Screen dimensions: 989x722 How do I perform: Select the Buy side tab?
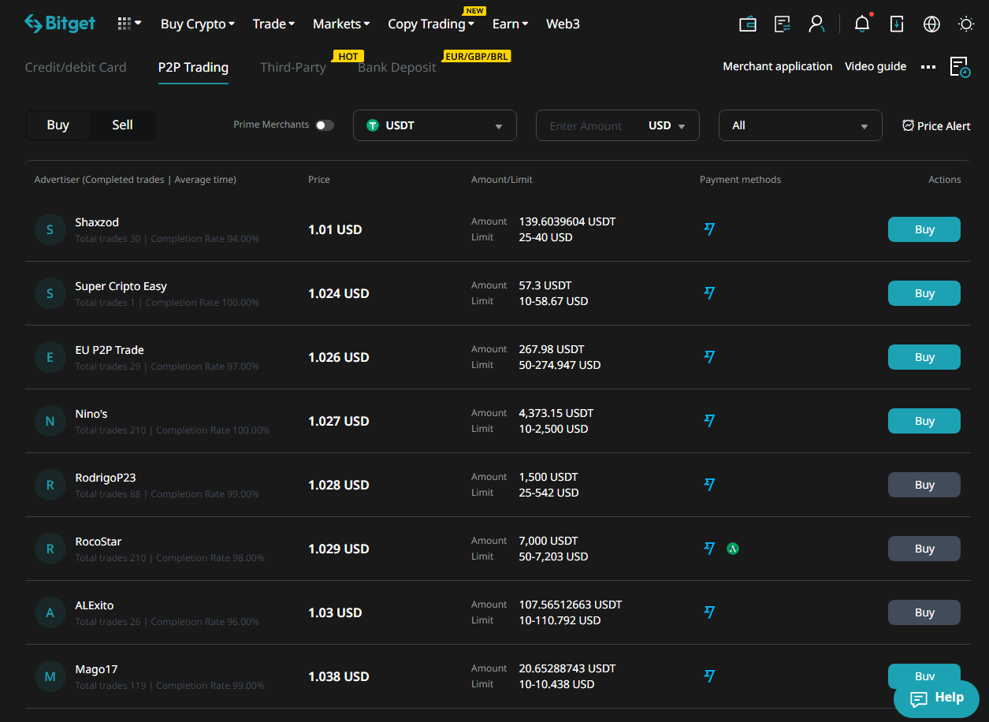click(x=58, y=125)
